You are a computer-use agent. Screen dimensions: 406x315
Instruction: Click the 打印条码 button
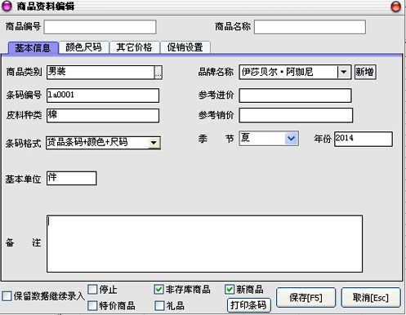coord(249,305)
